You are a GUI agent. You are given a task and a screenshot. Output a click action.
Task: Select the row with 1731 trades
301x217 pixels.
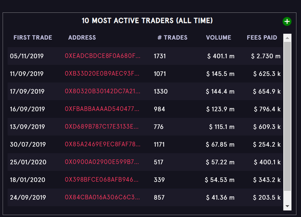pyautogui.click(x=145, y=56)
